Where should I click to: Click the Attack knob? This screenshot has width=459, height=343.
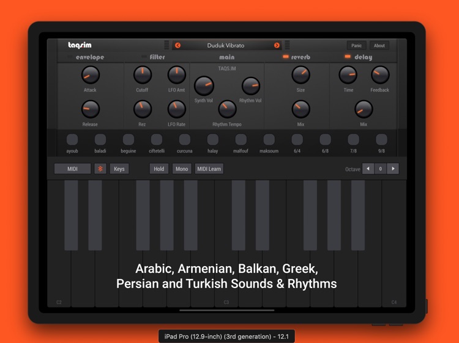click(x=91, y=75)
